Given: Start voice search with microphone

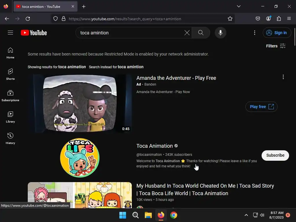Looking at the screenshot, I should coord(220,33).
